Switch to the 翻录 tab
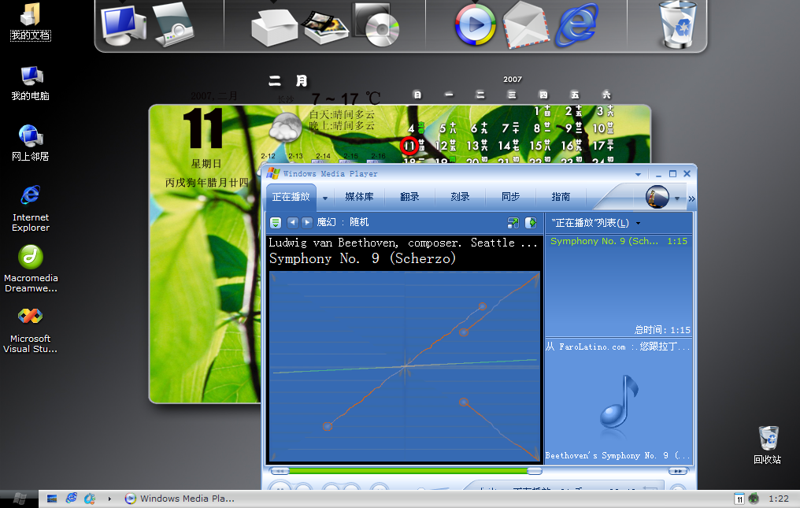The width and height of the screenshot is (800, 508). 409,197
